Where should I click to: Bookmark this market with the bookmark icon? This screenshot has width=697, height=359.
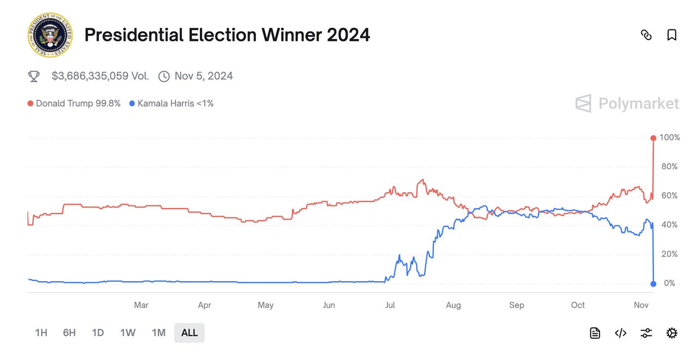672,35
